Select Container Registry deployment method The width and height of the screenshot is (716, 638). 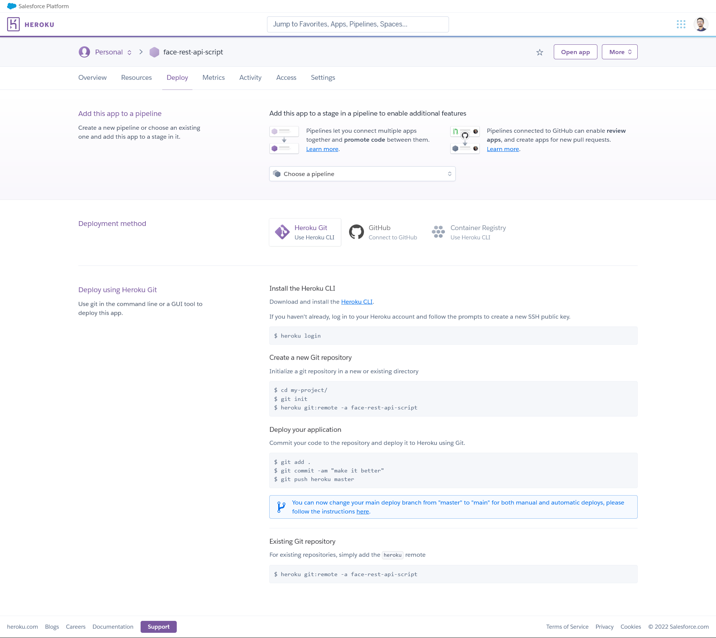click(x=469, y=232)
